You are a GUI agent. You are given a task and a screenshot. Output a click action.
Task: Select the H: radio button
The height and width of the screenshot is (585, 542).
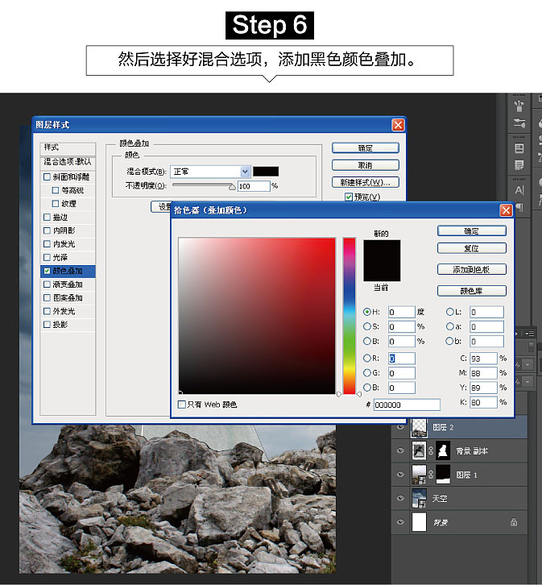(x=367, y=312)
